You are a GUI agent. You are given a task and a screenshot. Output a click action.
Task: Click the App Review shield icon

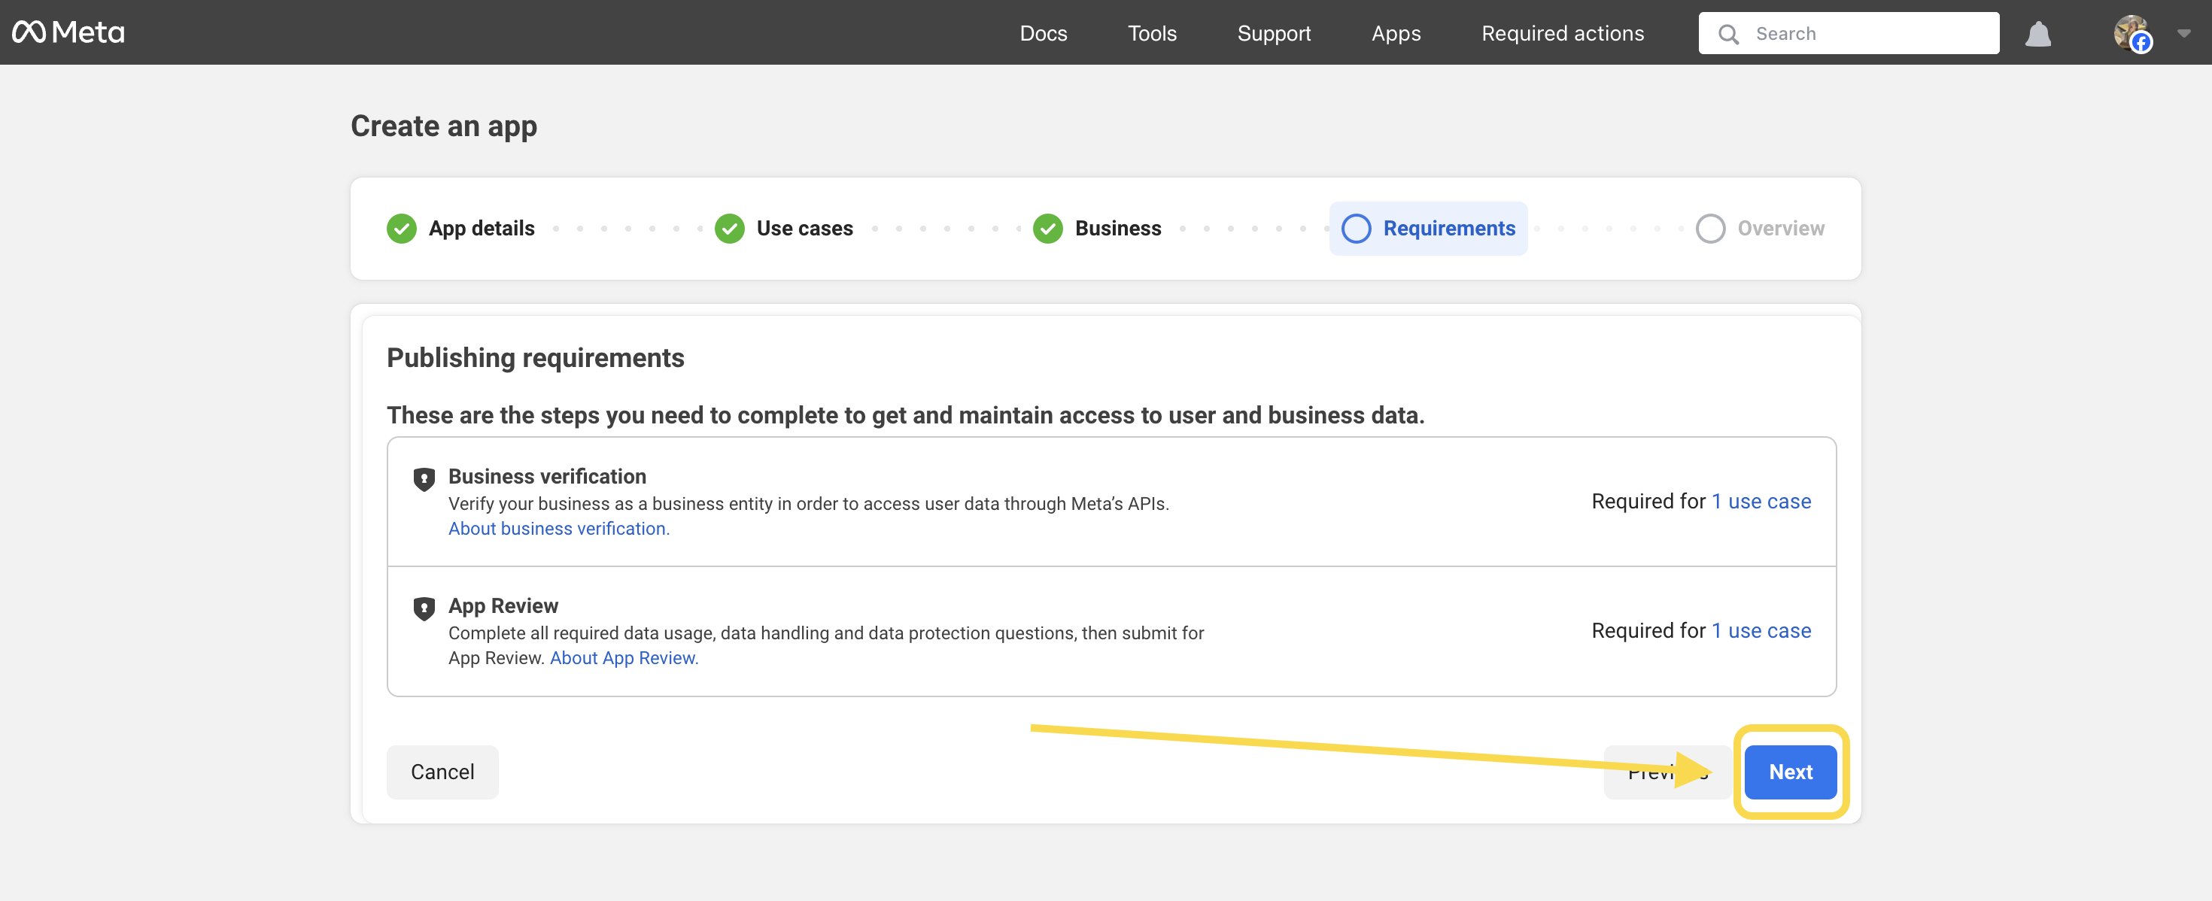[424, 608]
